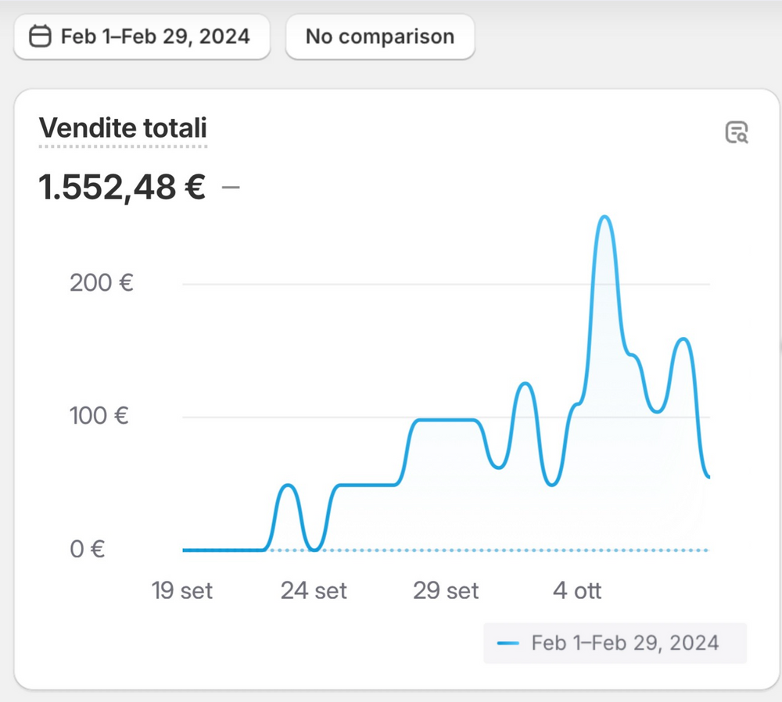782x702 pixels.
Task: Select the 19 set axis date
Action: [182, 590]
